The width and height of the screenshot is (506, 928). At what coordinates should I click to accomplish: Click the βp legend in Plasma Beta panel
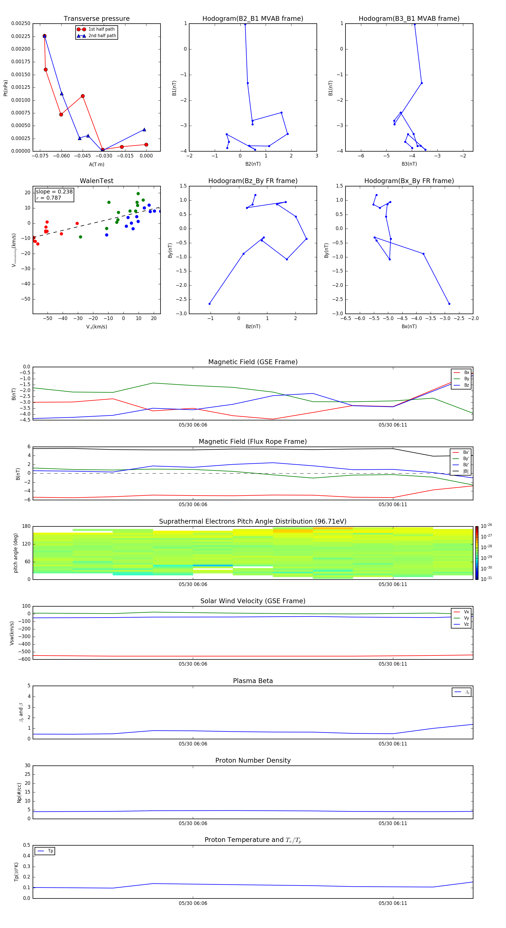point(462,692)
